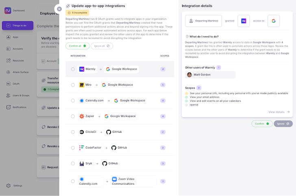Viewport: 296px width, 196px height.
Task: Click the Dashboard logo icon
Action: click(7, 11)
